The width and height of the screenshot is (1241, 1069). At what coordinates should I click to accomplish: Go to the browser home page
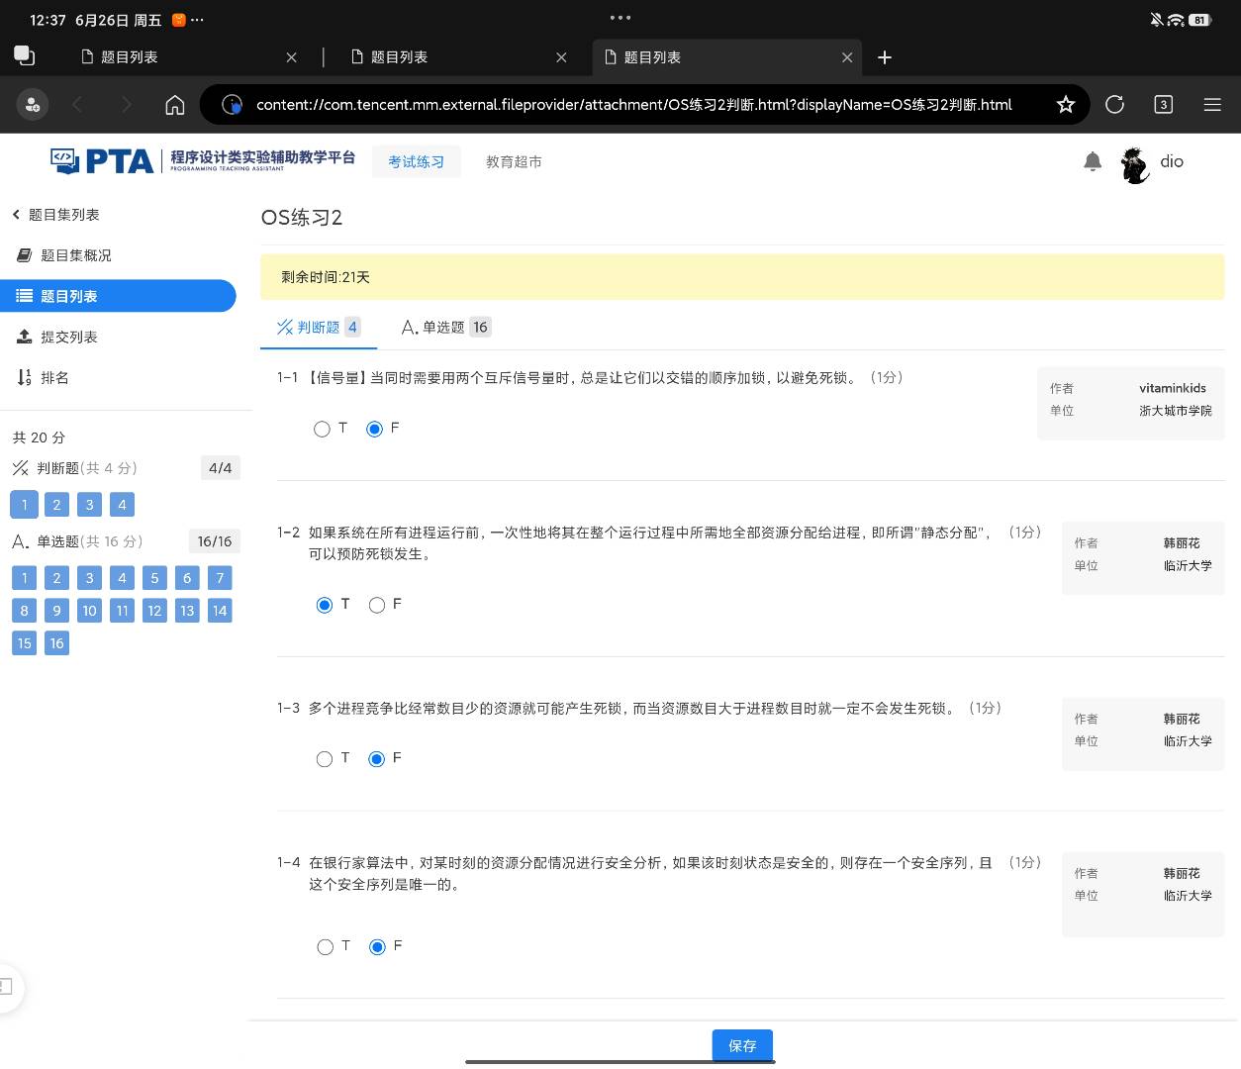tap(175, 105)
